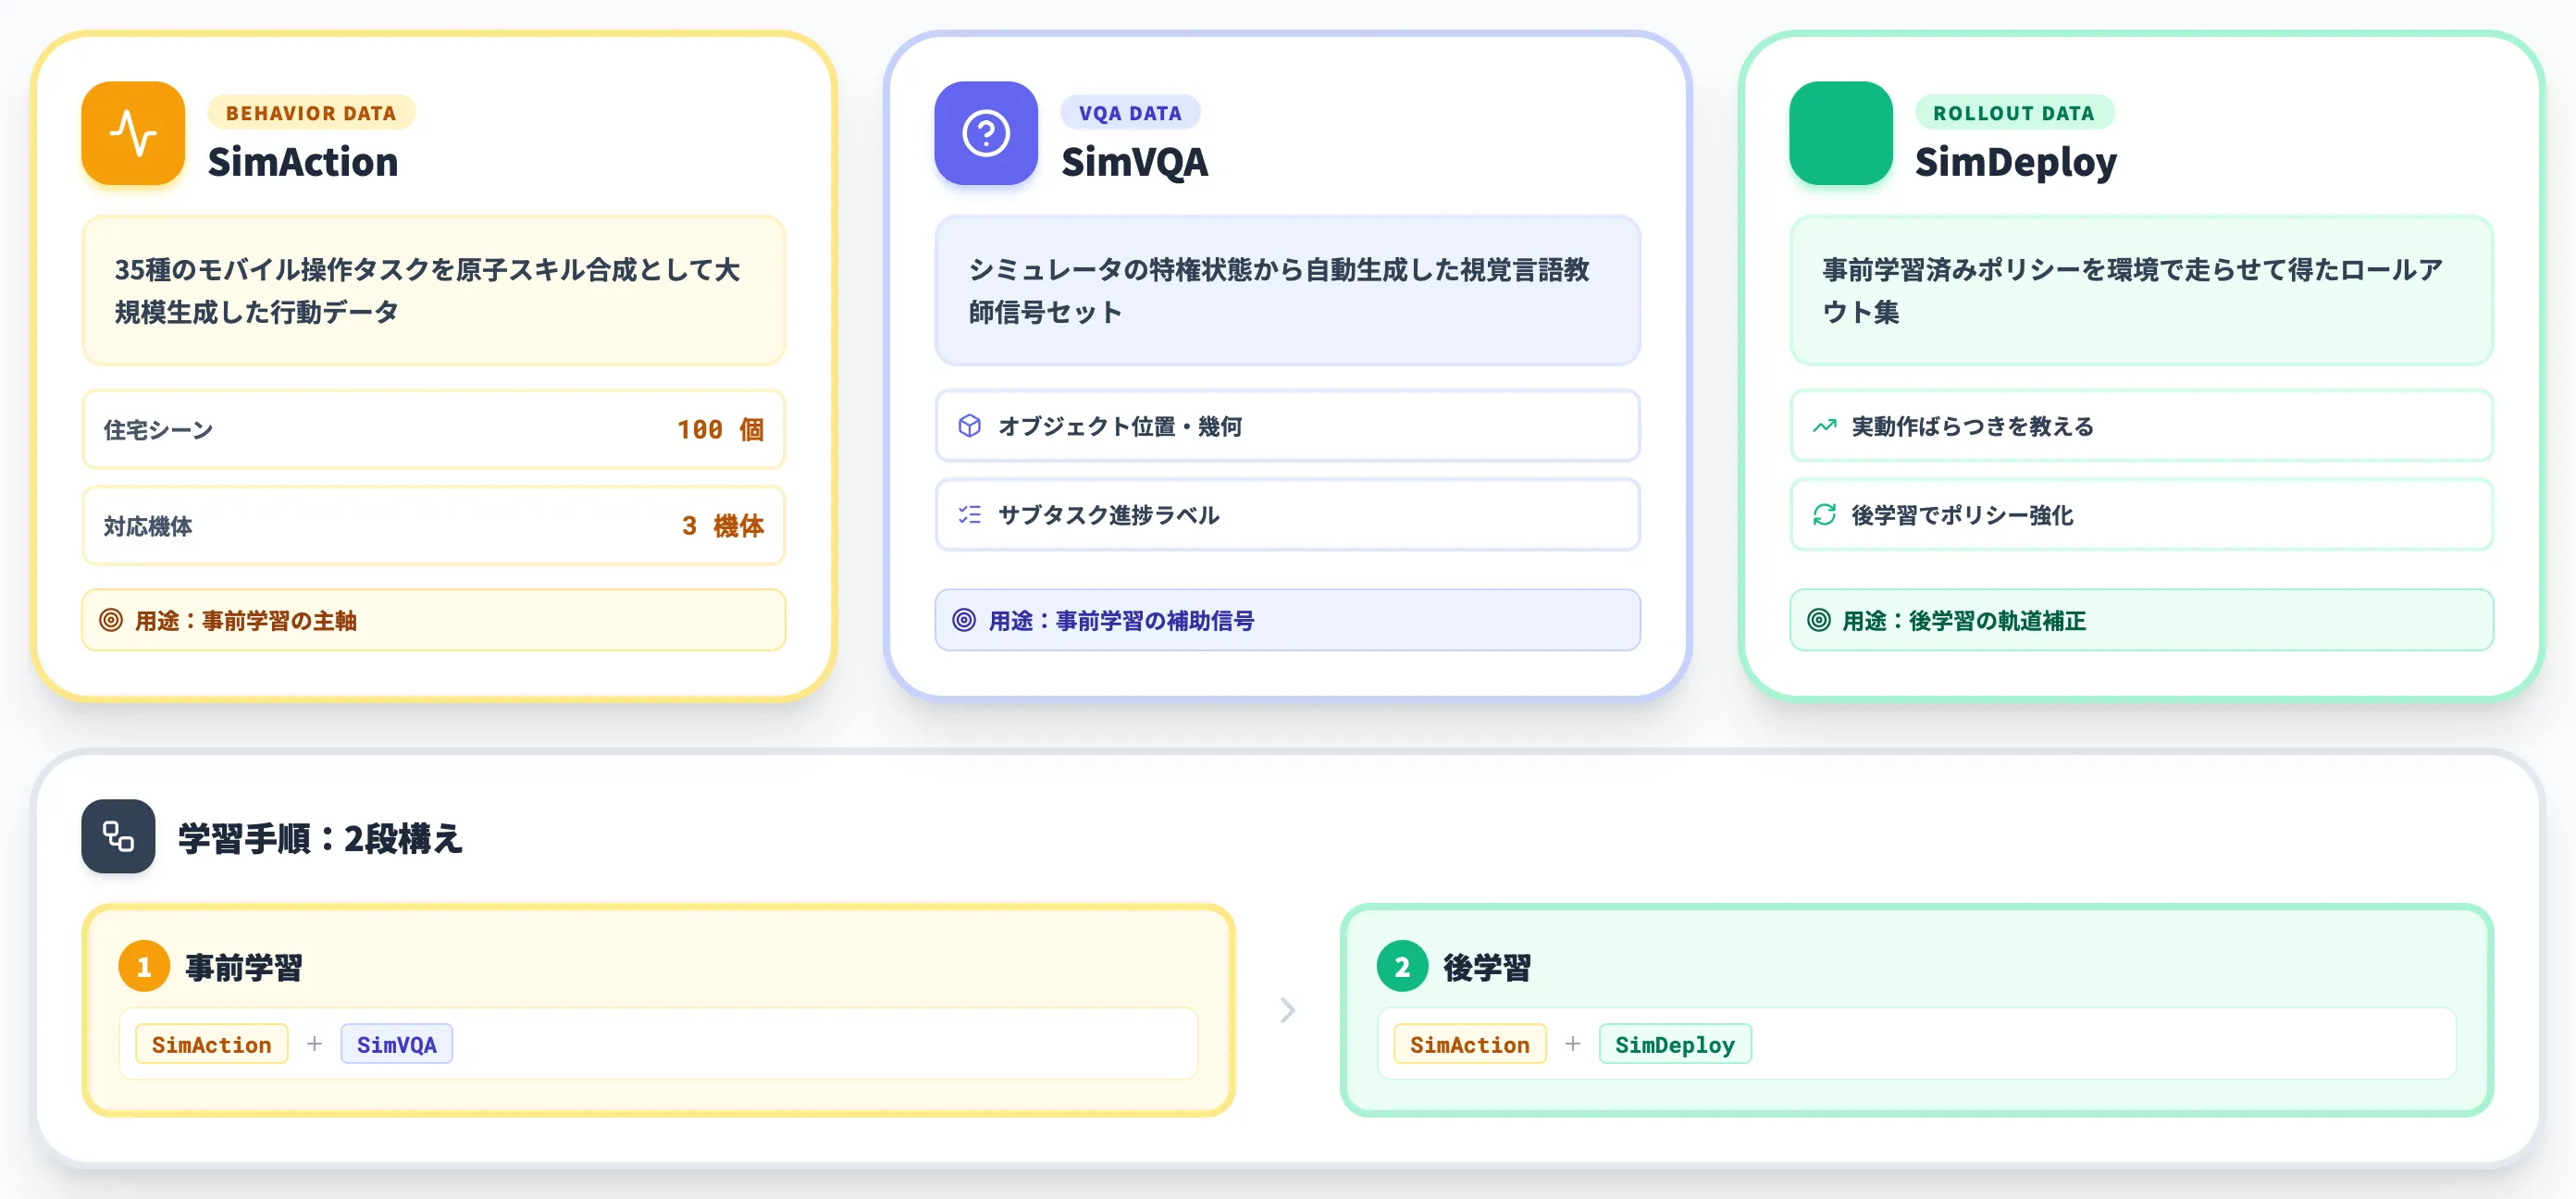The image size is (2576, 1199).
Task: Click the 事前学習 stage heading
Action: tap(244, 967)
